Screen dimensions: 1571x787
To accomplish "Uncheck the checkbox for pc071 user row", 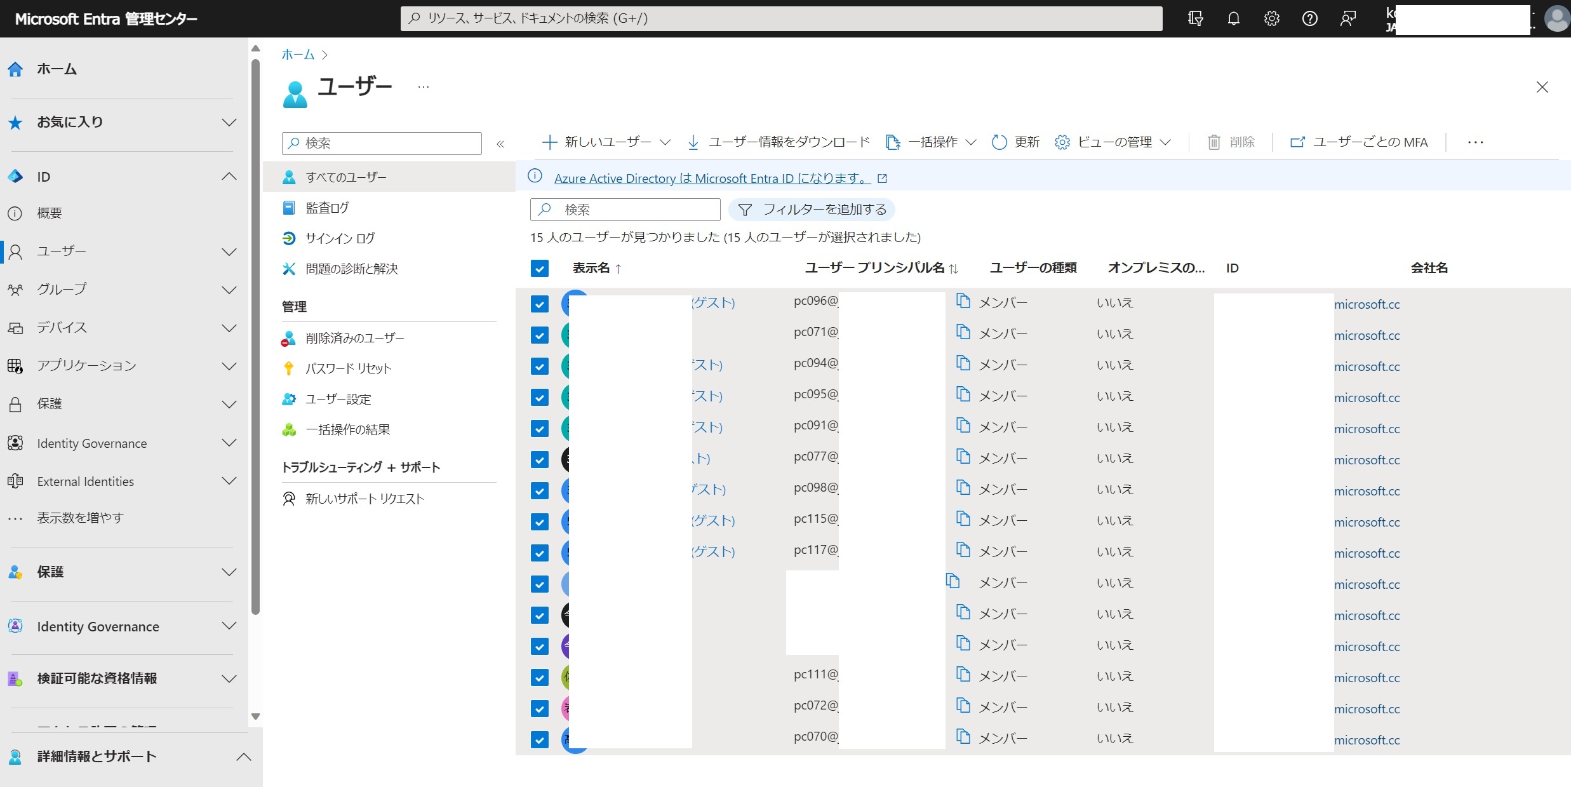I will [x=540, y=335].
